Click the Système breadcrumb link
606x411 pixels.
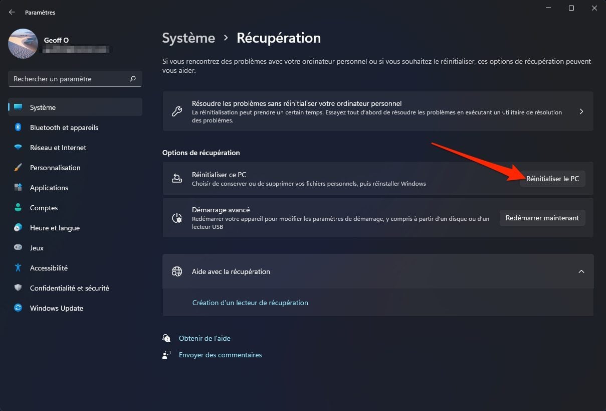[x=188, y=38]
